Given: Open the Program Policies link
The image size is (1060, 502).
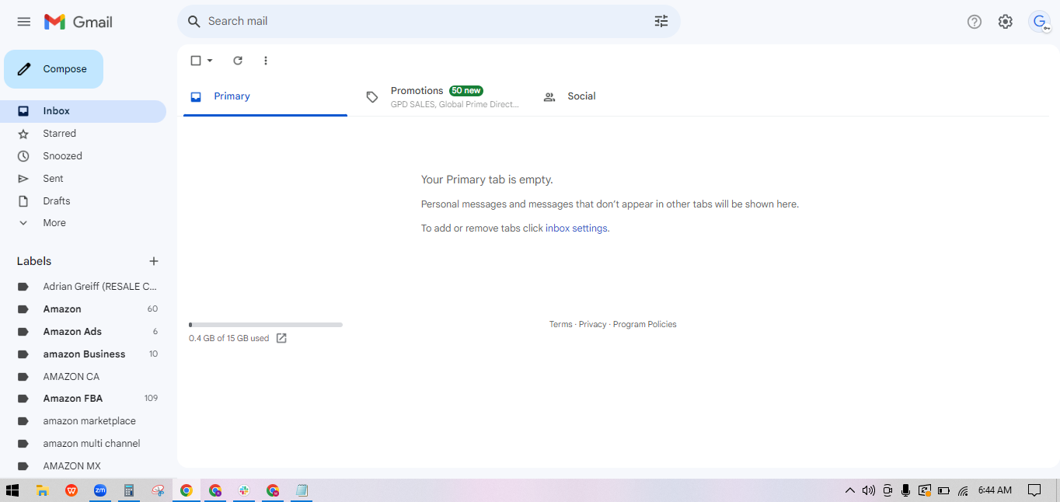Looking at the screenshot, I should coord(645,325).
